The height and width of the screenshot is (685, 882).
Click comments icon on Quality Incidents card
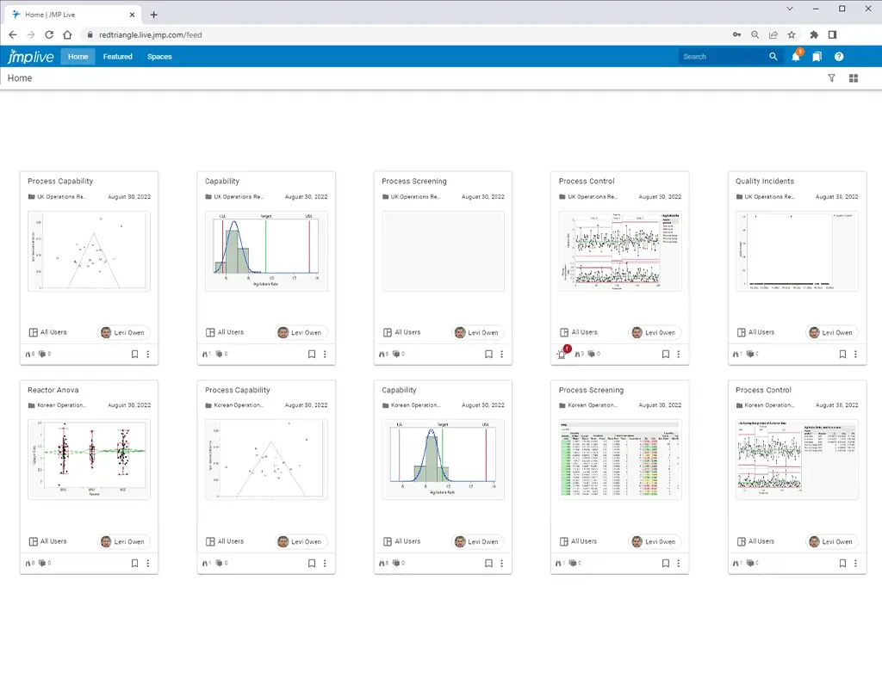click(x=752, y=354)
